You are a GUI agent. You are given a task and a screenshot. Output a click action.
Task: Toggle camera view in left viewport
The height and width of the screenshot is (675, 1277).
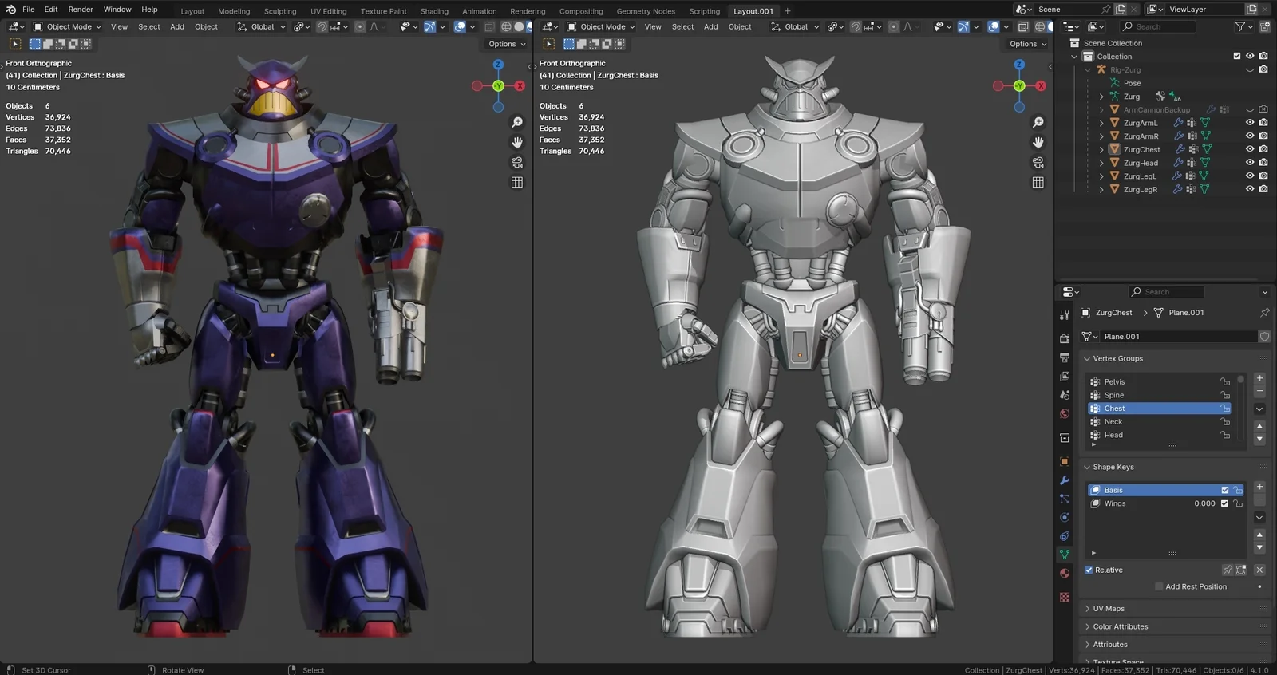[517, 162]
